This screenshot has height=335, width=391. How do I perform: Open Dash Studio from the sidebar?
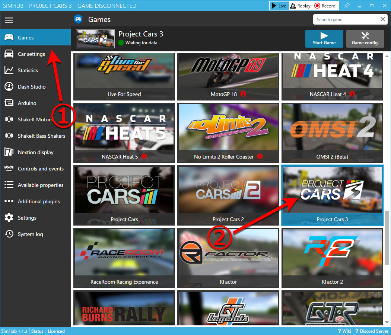32,87
